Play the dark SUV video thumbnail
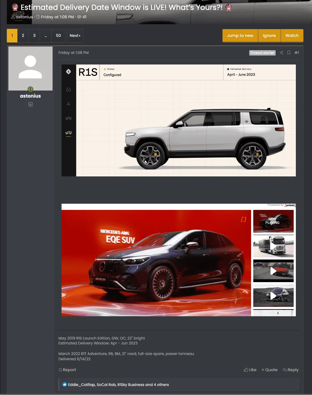The image size is (312, 395). (x=273, y=295)
